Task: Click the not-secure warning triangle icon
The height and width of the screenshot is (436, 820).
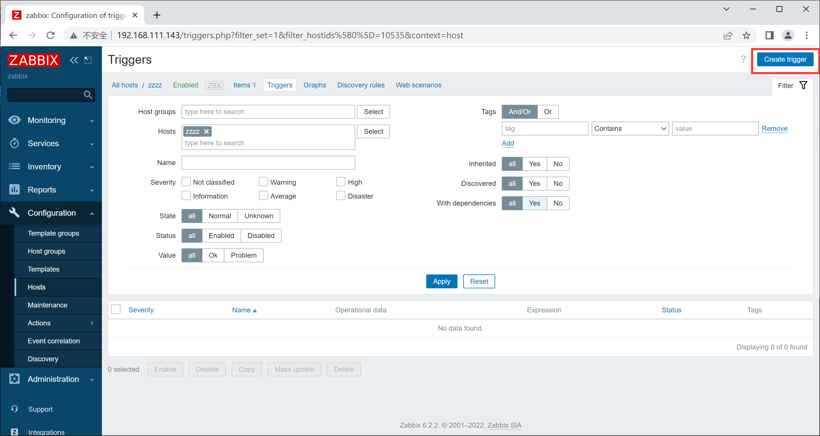Action: coord(74,35)
